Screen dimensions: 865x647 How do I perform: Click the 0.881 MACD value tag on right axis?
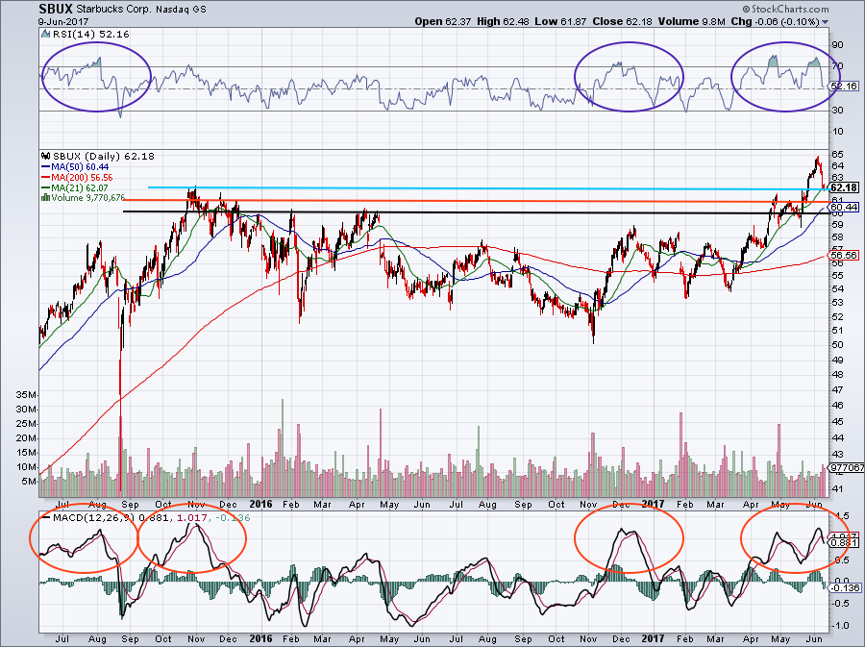(844, 543)
